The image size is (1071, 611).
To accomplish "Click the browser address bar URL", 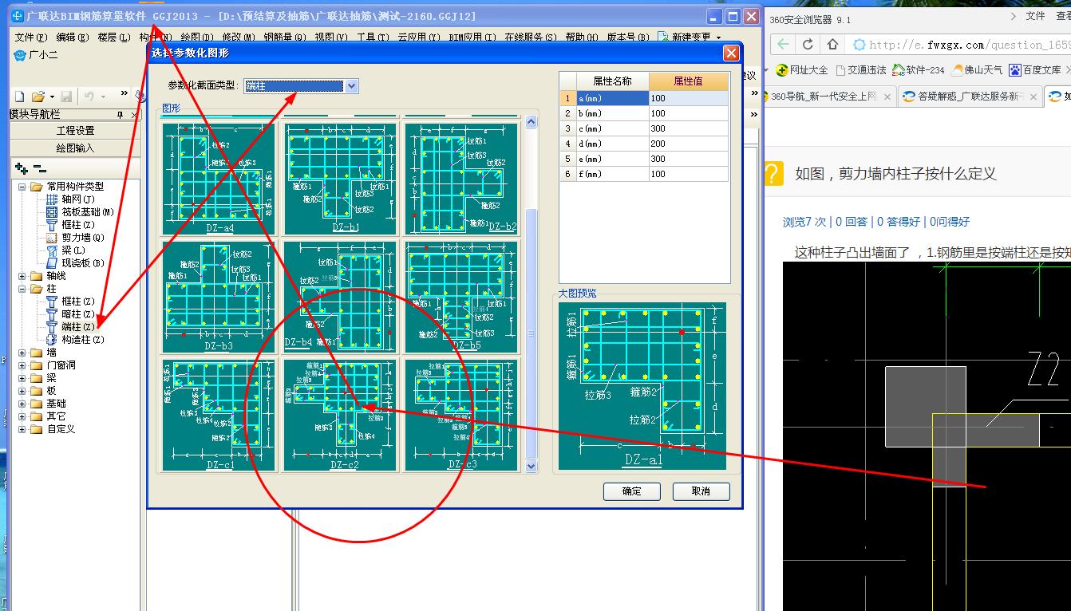I will click(x=970, y=45).
